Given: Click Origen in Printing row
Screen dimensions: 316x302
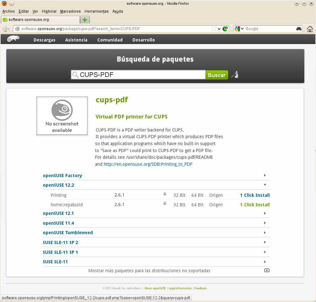Looking at the screenshot, I should coord(216,195).
